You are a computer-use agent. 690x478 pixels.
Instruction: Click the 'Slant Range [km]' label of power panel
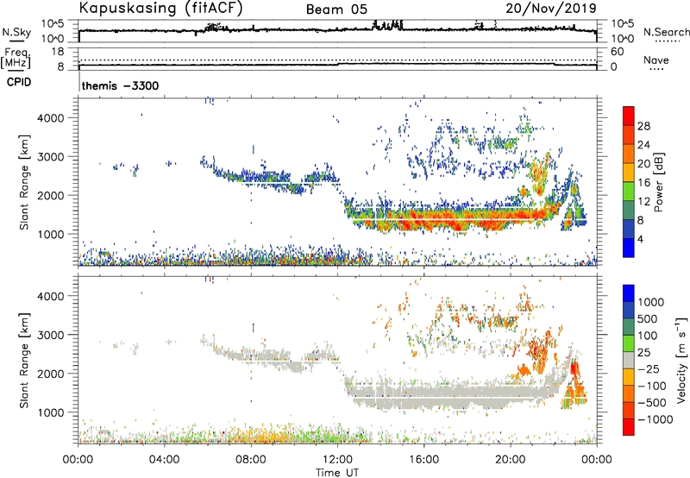tap(24, 182)
